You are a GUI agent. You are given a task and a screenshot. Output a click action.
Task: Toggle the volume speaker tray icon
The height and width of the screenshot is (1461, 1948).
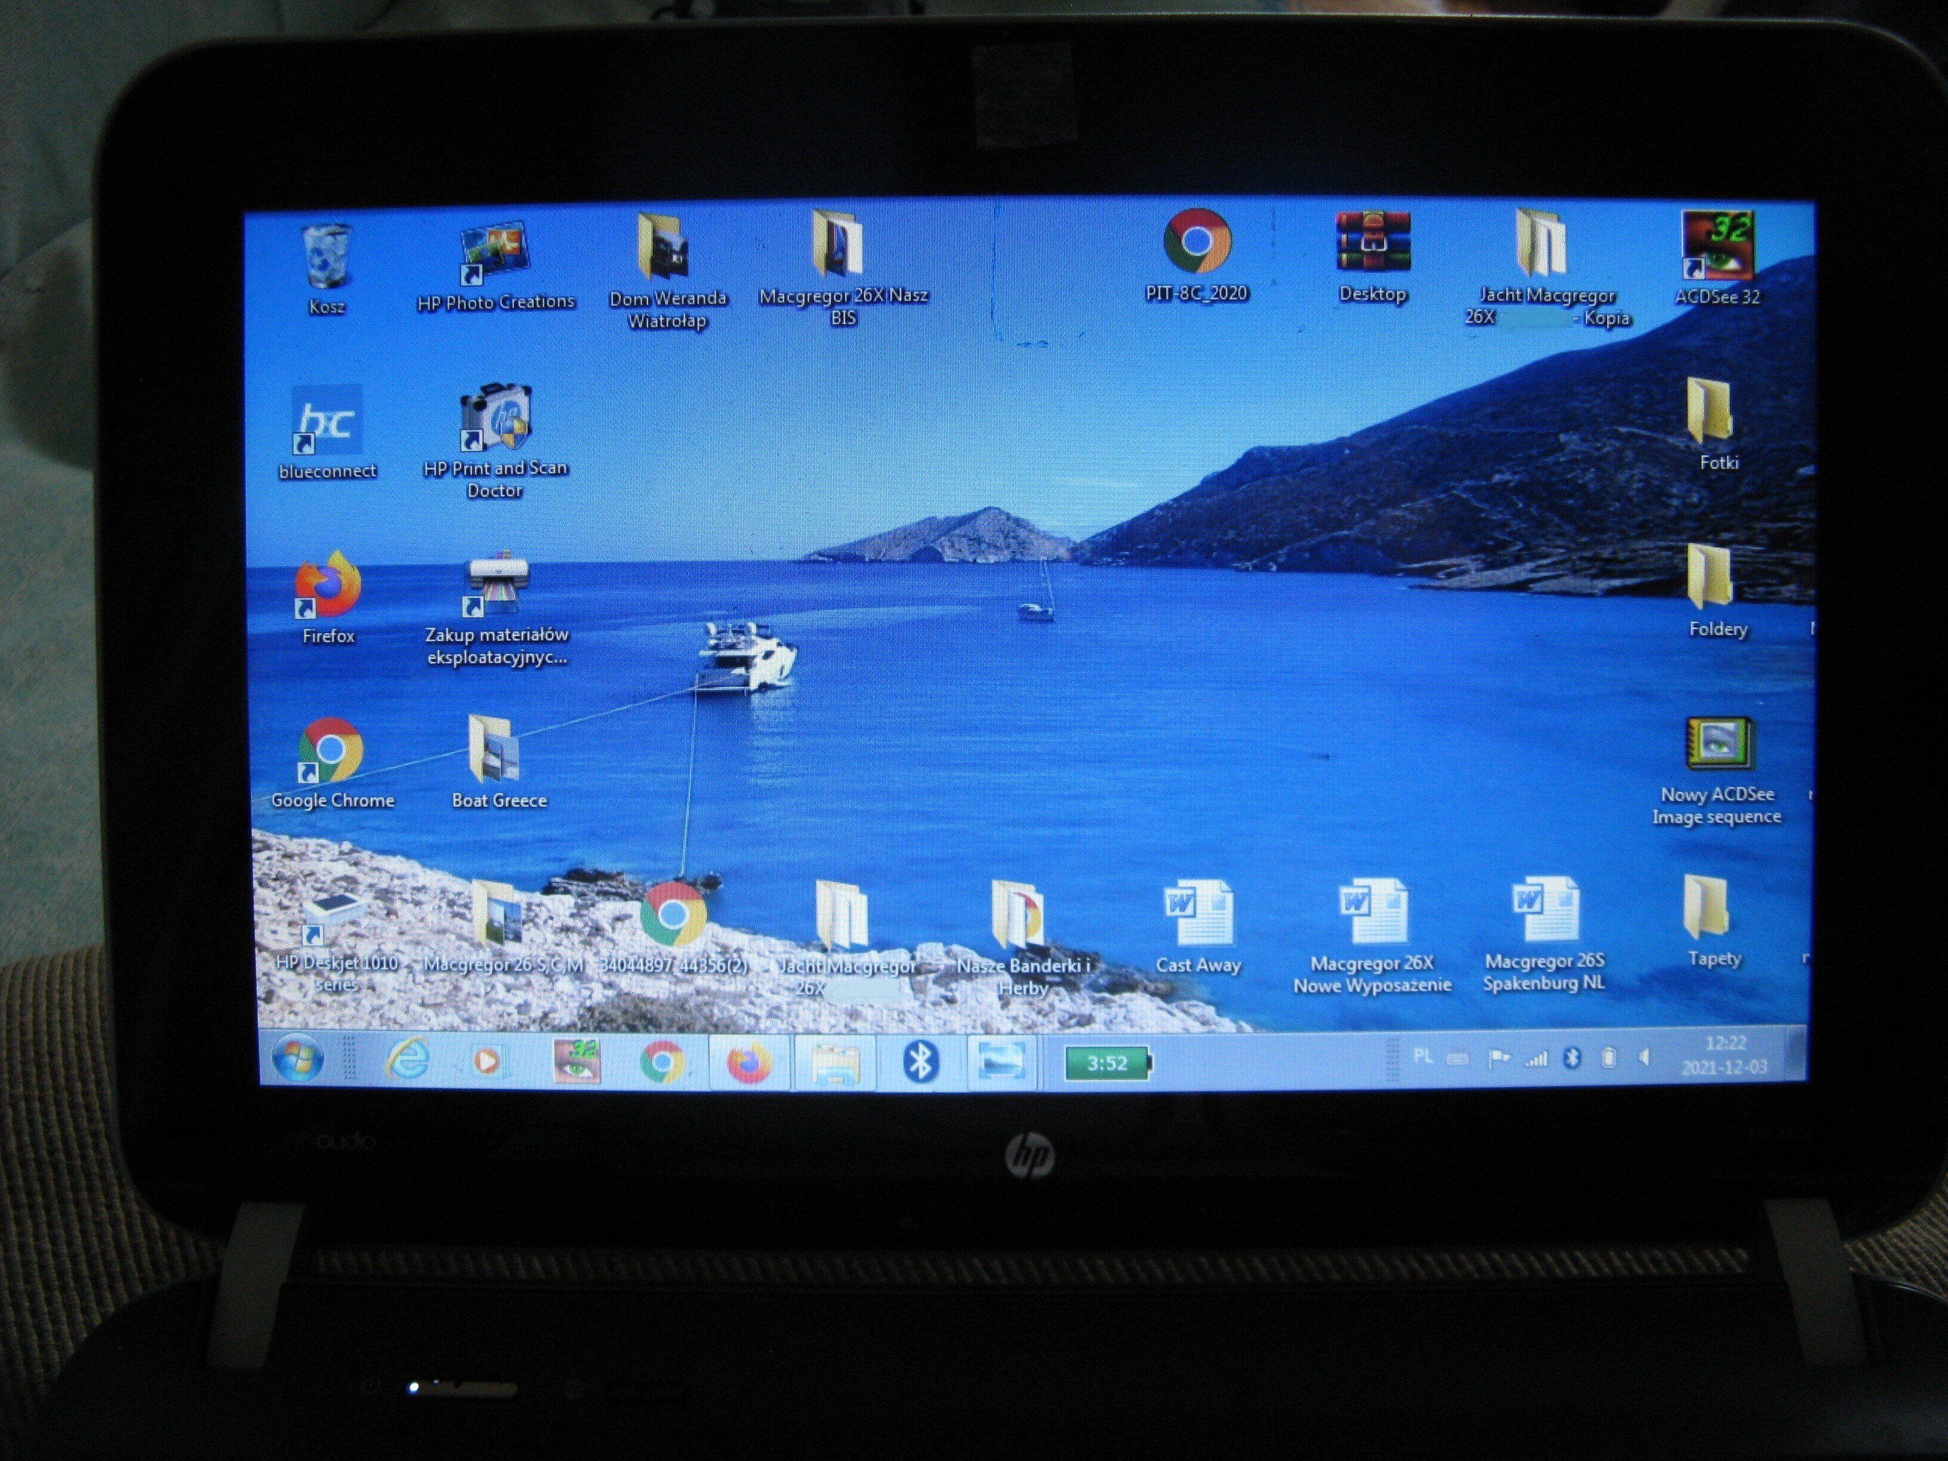point(1644,1057)
